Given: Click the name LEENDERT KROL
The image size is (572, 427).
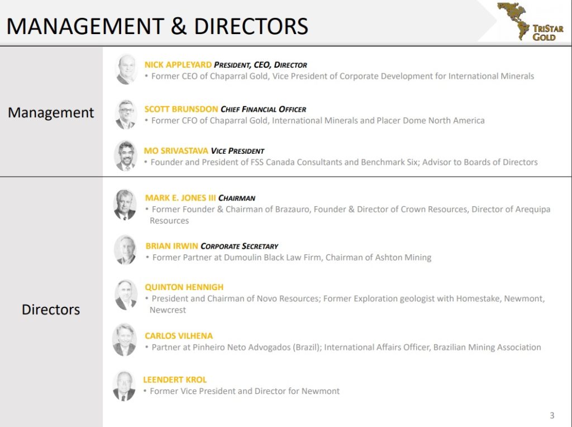Looking at the screenshot, I should (x=175, y=379).
